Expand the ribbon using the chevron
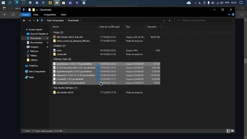The height and width of the screenshot is (139, 247). click(229, 15)
